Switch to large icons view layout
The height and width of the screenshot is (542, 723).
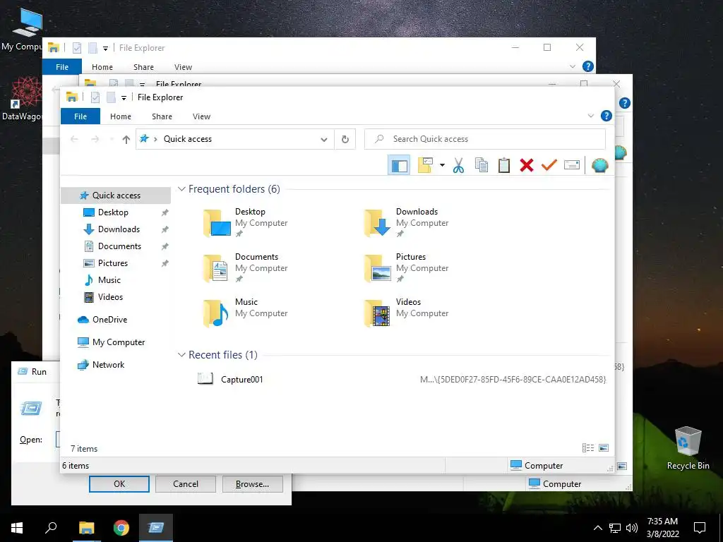pyautogui.click(x=604, y=448)
